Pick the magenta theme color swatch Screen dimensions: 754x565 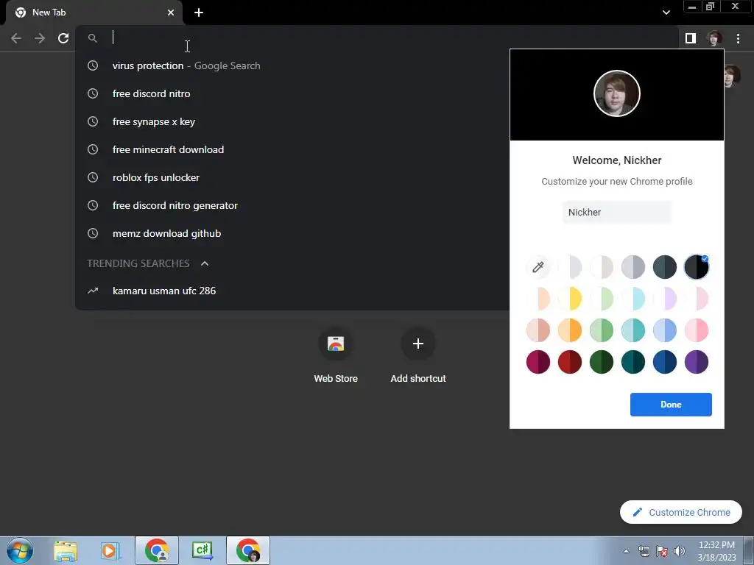coord(538,362)
